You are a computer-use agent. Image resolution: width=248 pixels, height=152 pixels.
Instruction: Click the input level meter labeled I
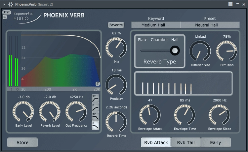click(x=11, y=61)
